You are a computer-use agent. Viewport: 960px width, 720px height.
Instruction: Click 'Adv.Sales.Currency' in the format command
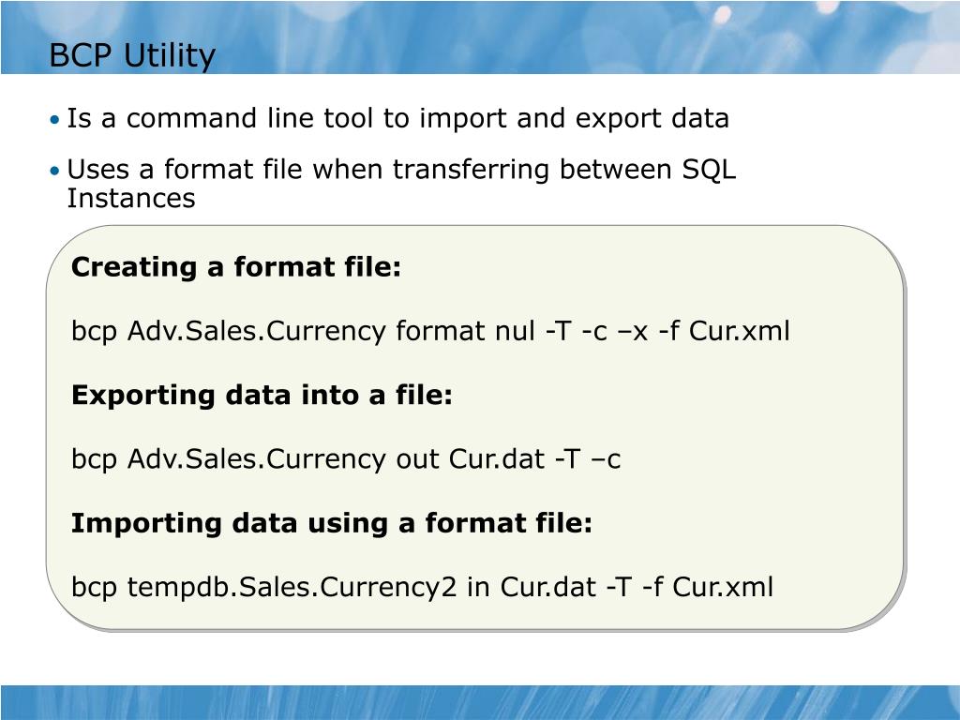click(257, 331)
